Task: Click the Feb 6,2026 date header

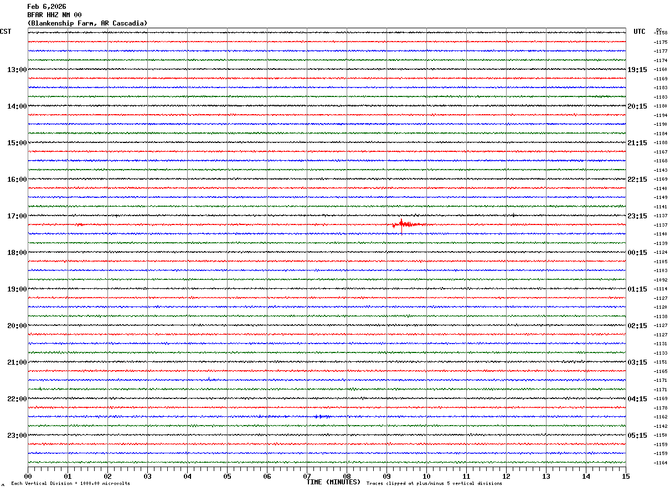Action: pos(47,7)
